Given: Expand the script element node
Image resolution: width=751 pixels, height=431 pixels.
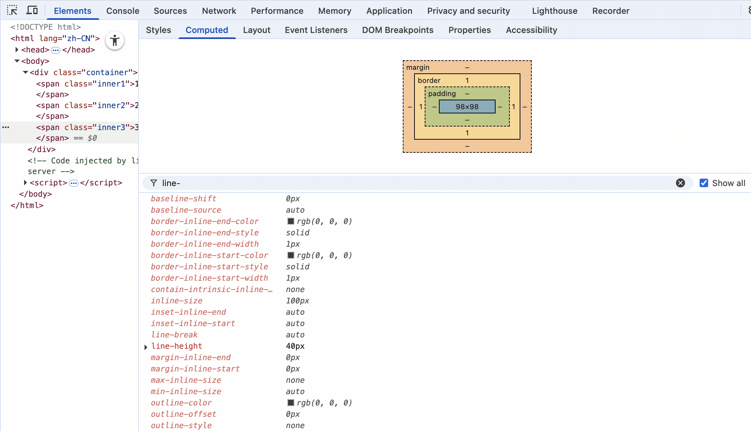Looking at the screenshot, I should click(x=25, y=183).
